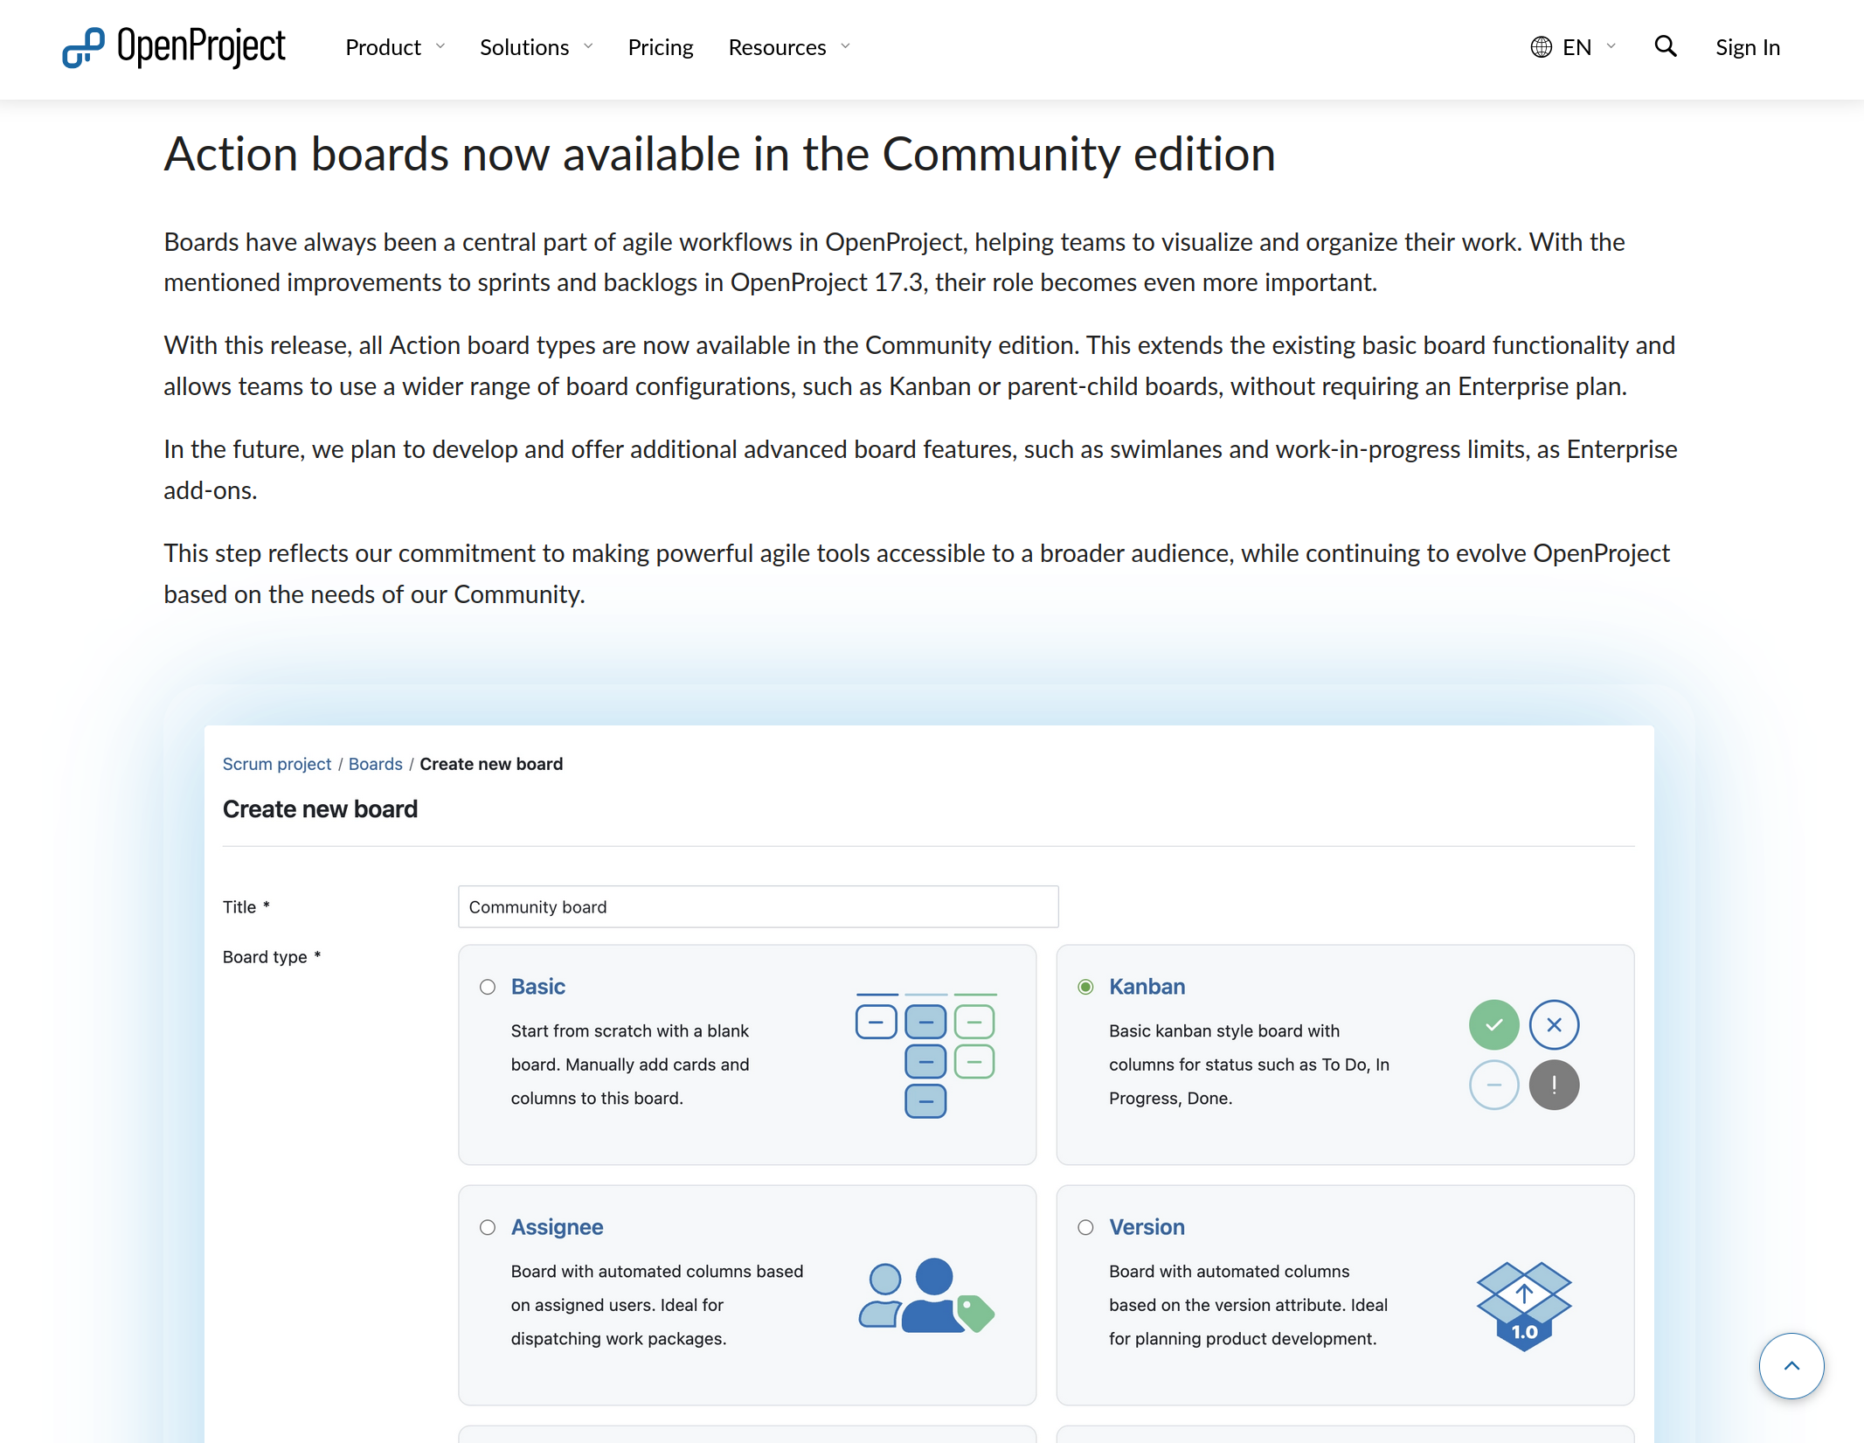Open the Solutions navigation menu
The width and height of the screenshot is (1864, 1443).
524,47
